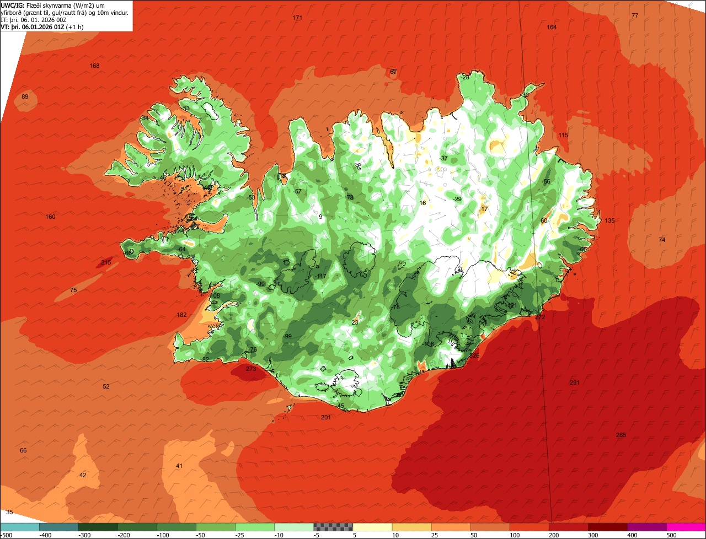This screenshot has height=539, width=706.
Task: Click the map value 265
Action: pyautogui.click(x=621, y=435)
